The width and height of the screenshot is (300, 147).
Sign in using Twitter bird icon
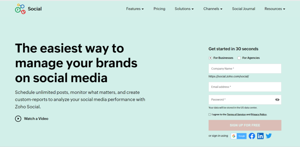pyautogui.click(x=269, y=136)
